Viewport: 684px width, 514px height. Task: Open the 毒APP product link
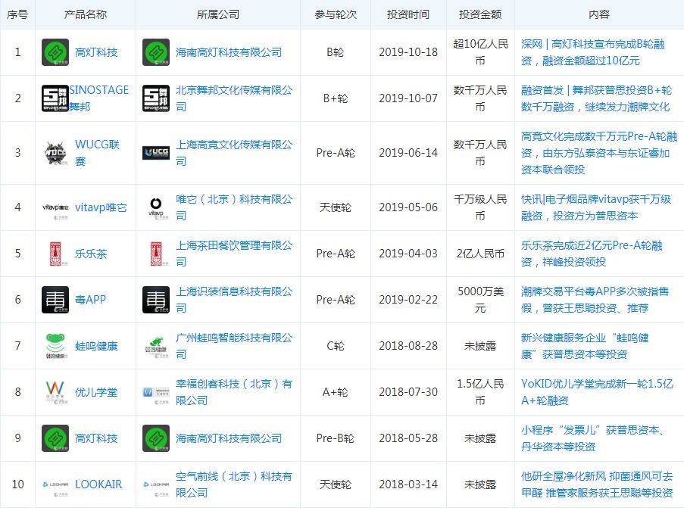point(90,300)
